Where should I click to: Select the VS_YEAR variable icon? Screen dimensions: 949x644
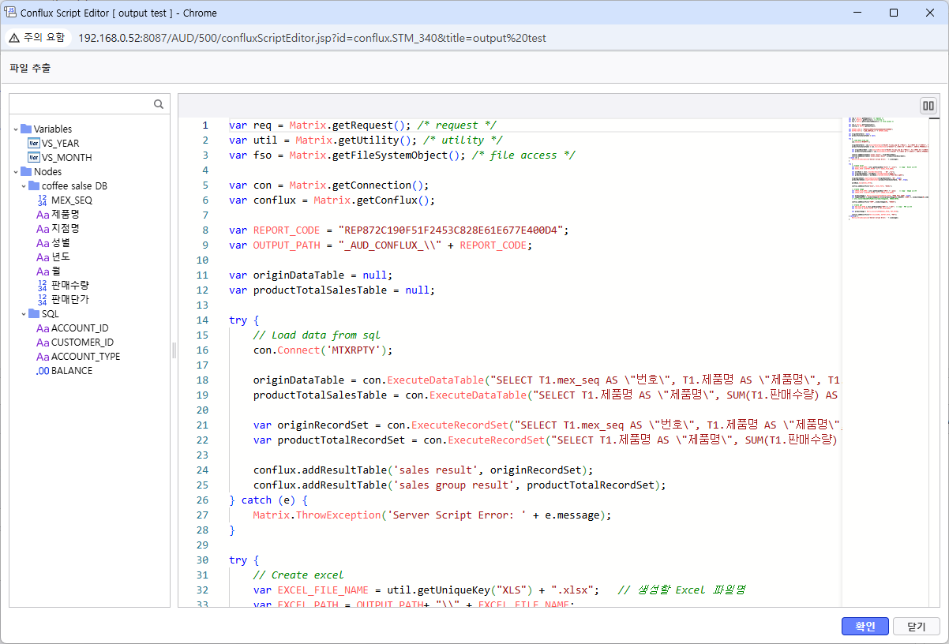point(33,143)
